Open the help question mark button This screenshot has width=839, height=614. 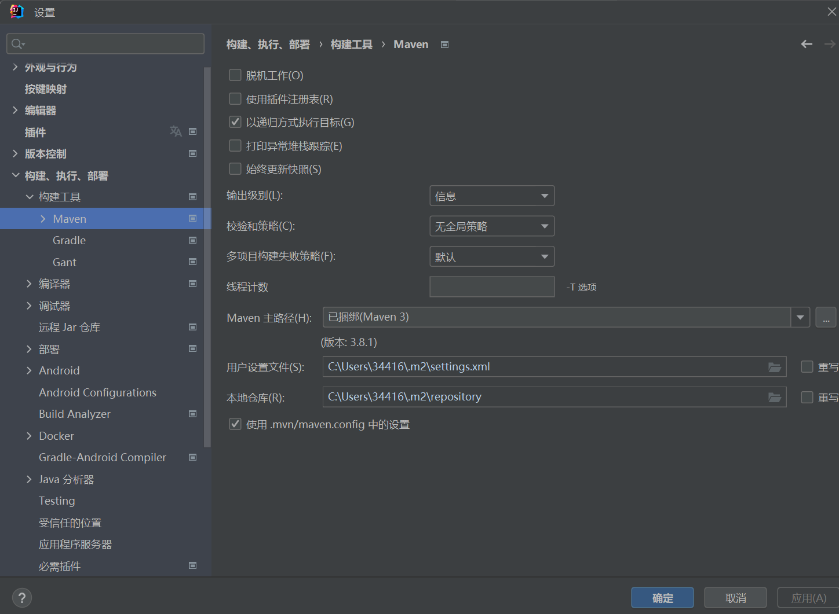point(22,598)
